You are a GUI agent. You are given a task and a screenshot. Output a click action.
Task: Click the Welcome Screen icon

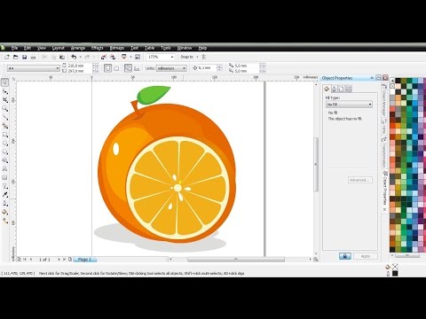click(138, 57)
